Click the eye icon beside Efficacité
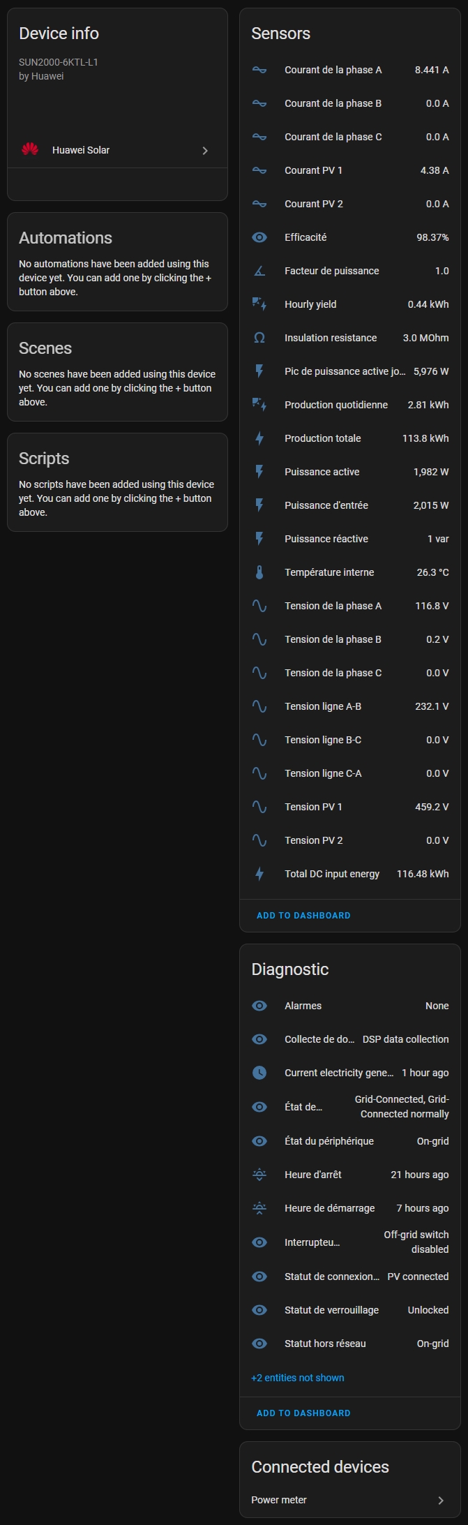This screenshot has width=468, height=1525. point(259,237)
